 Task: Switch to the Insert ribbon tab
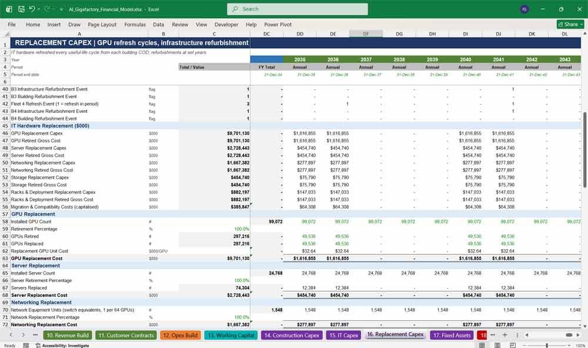click(x=54, y=24)
